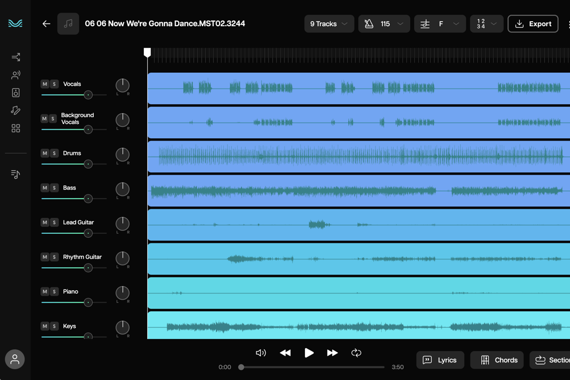Click the Export button
Viewport: 570px width, 380px height.
click(532, 24)
